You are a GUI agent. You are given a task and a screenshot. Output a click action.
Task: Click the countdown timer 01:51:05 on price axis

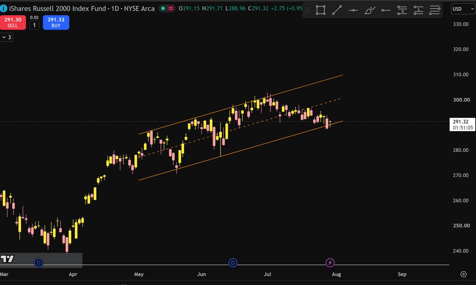point(462,128)
